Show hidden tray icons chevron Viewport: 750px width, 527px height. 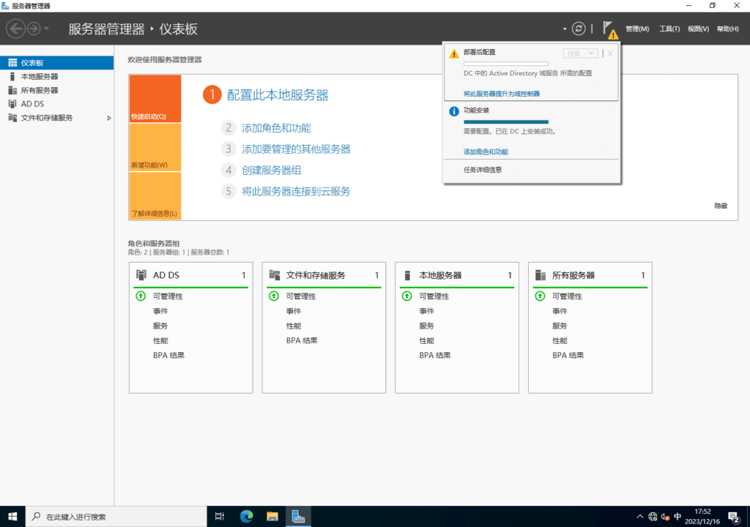pyautogui.click(x=640, y=517)
